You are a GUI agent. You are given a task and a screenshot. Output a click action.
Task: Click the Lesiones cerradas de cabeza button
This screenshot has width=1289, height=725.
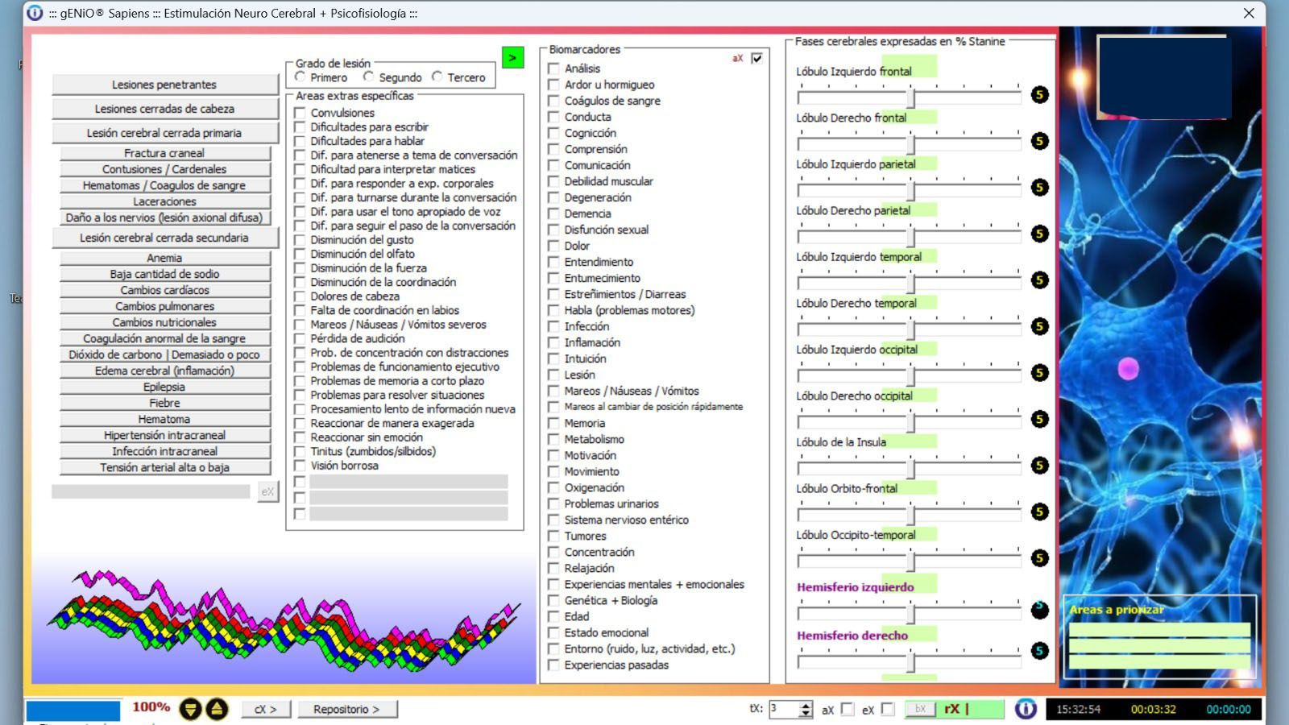coord(165,109)
